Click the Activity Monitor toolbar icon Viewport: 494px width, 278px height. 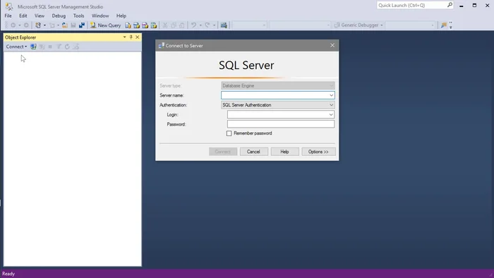(x=224, y=25)
